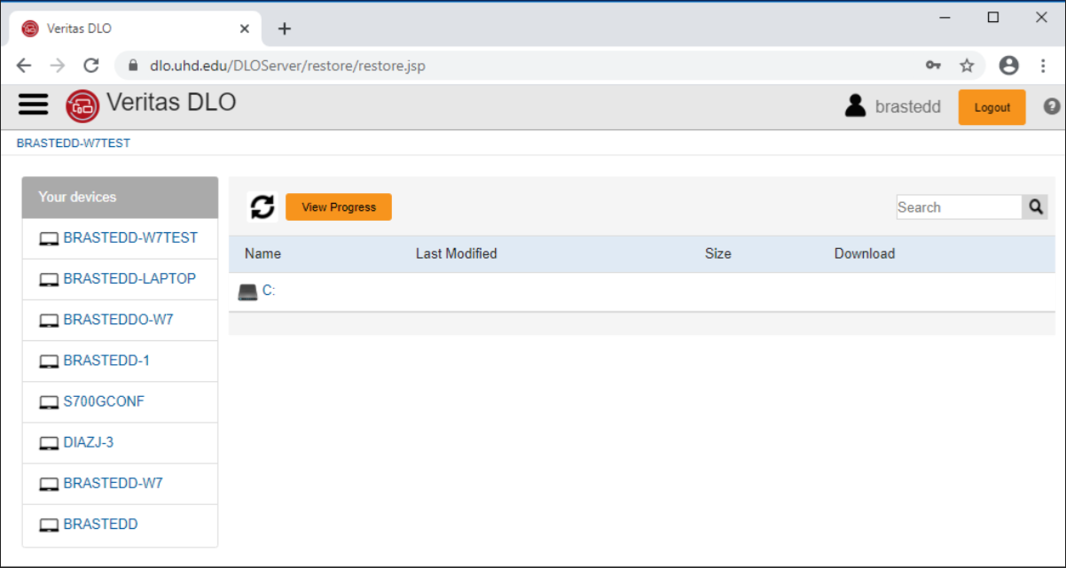This screenshot has width=1066, height=568.
Task: Click laptop icon next to BRASTEDD-W7TEST
Action: coord(49,239)
